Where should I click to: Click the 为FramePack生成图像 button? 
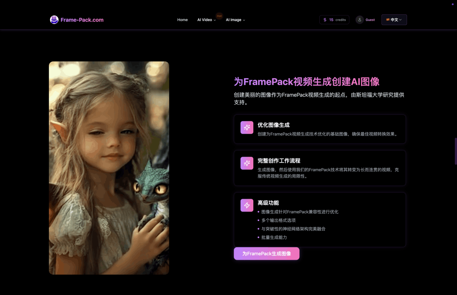(266, 254)
